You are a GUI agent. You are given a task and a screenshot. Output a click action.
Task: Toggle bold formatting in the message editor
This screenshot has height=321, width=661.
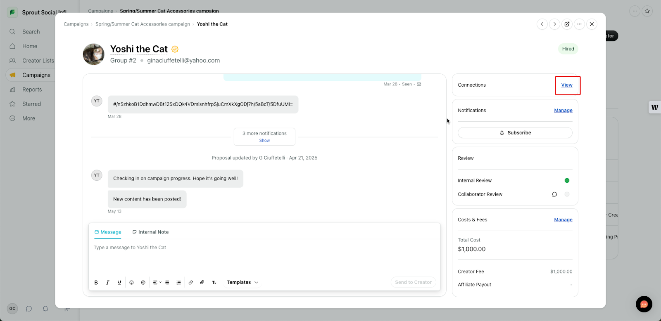[x=96, y=283]
